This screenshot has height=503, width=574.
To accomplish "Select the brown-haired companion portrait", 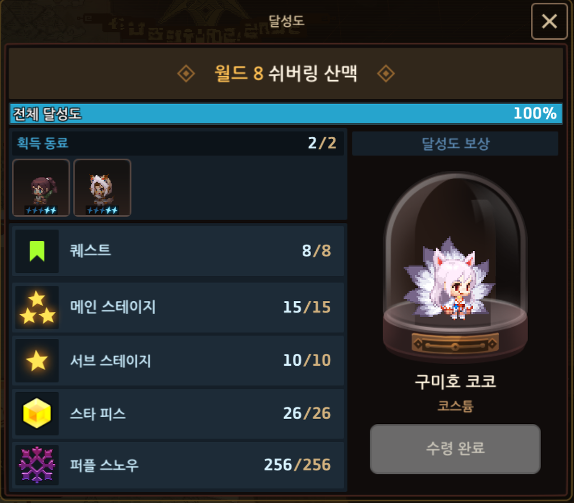I will click(x=41, y=188).
